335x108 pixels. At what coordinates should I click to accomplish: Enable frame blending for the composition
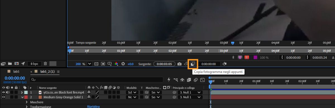[x=189, y=80]
